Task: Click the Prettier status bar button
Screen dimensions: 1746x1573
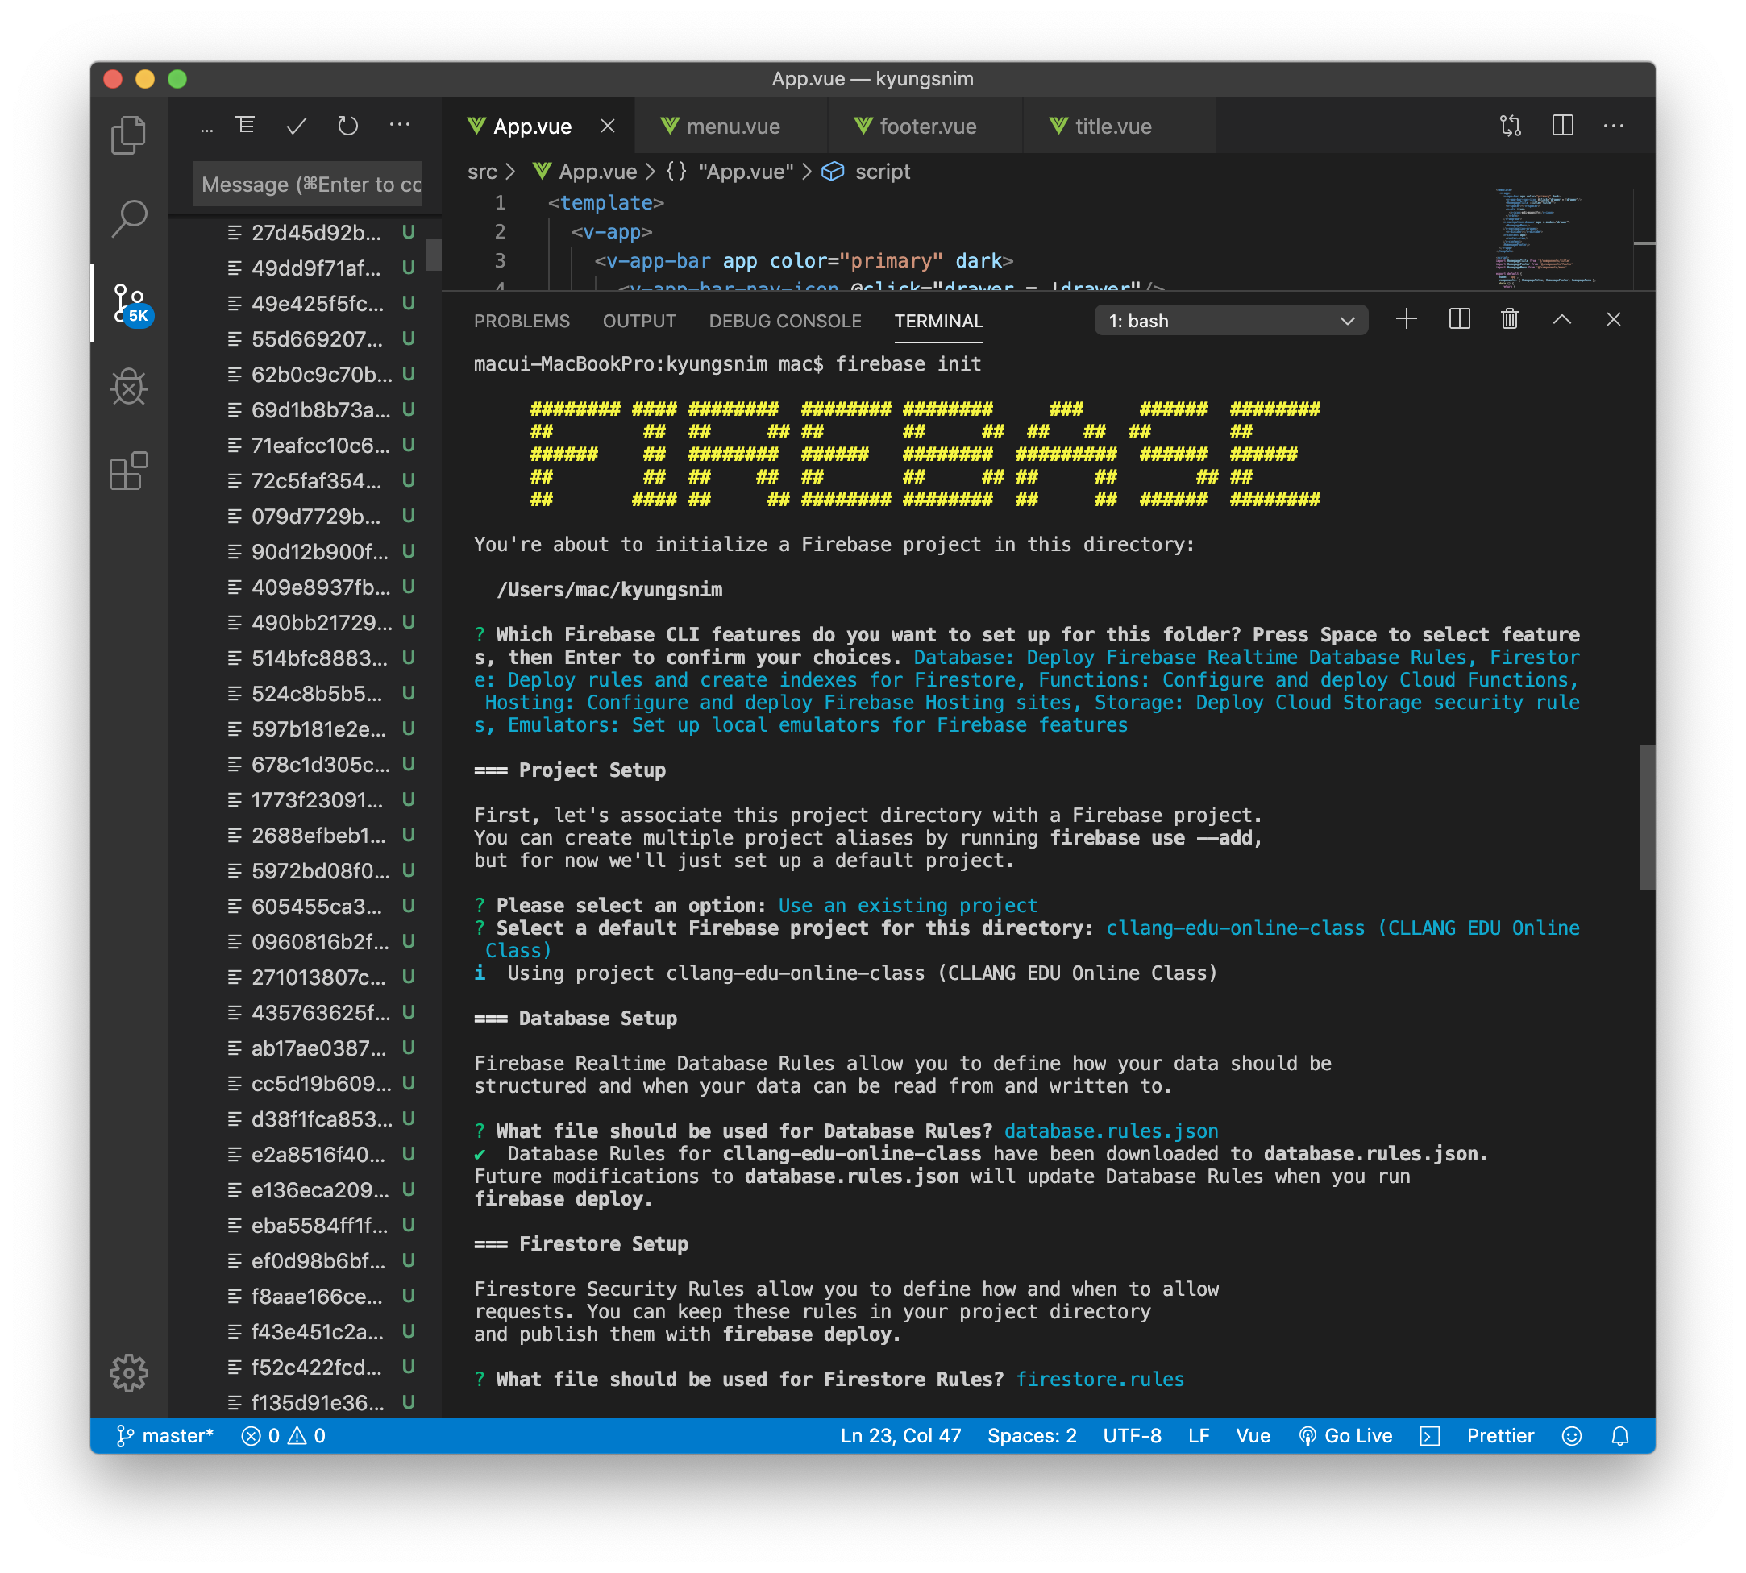Action: (1499, 1435)
